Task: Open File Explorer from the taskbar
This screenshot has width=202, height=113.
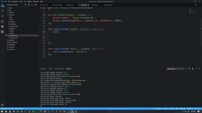Action: tap(6, 111)
